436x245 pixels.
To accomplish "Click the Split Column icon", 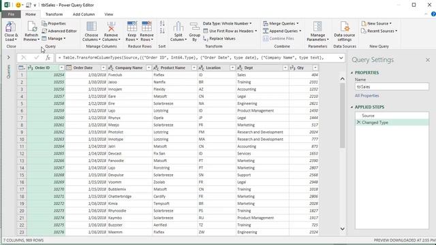I will [178, 27].
